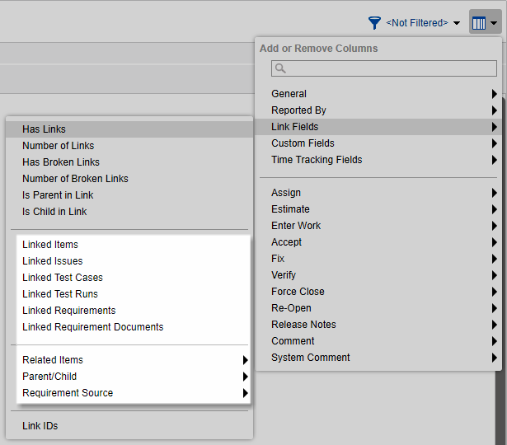Open the Release Notes submenu
The width and height of the screenshot is (507, 445).
(303, 325)
